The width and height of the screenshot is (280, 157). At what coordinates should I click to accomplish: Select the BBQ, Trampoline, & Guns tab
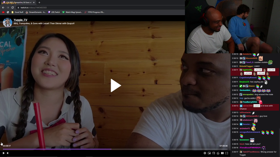[x=18, y=3]
